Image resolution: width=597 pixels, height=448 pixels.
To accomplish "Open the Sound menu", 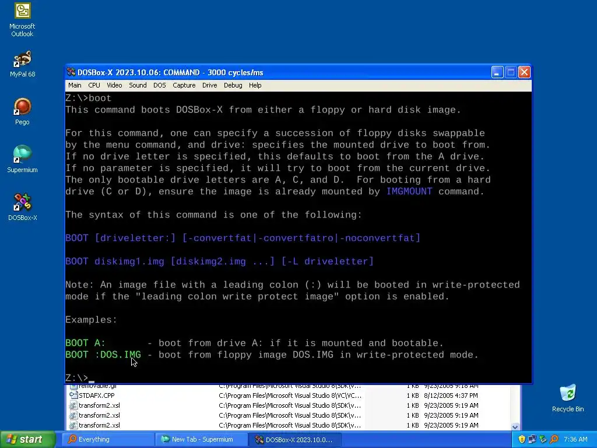I will [138, 85].
